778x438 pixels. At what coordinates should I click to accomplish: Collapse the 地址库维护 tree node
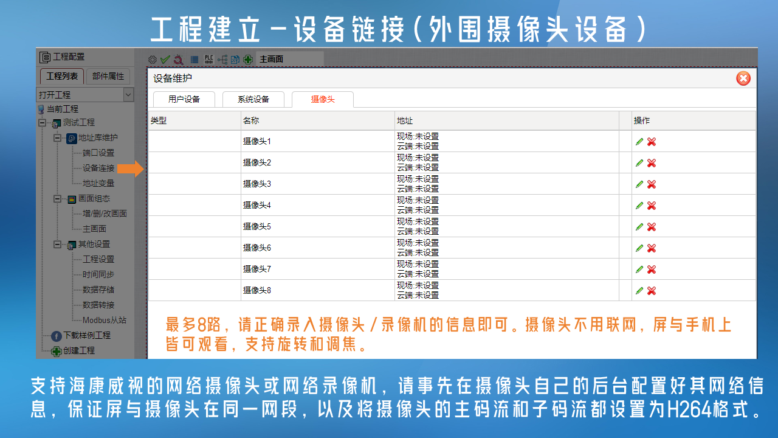(x=57, y=138)
